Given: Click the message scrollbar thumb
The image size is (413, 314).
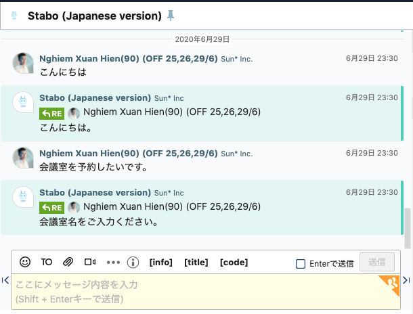Looking at the screenshot, I should point(408,228).
